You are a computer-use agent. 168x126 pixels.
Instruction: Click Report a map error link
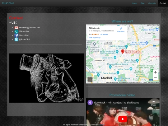point(153,82)
